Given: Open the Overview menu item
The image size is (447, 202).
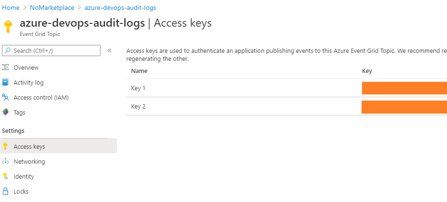Looking at the screenshot, I should point(26,68).
